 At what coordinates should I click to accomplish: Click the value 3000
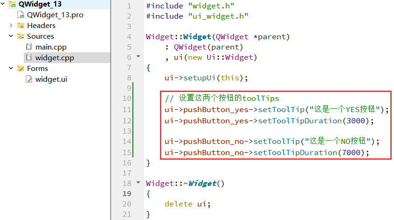pyautogui.click(x=356, y=121)
